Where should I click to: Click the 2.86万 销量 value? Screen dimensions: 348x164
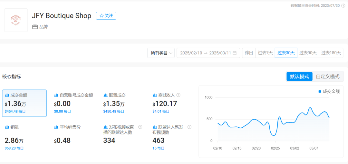(14, 141)
